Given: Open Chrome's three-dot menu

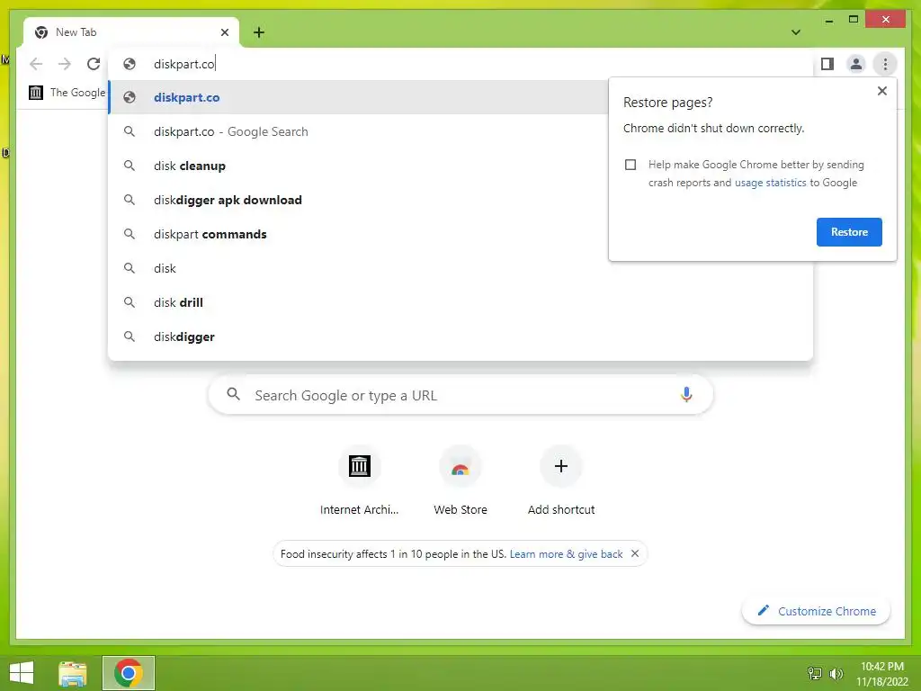Looking at the screenshot, I should [885, 64].
